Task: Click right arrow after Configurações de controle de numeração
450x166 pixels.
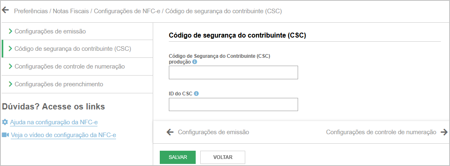Action: coord(444,132)
